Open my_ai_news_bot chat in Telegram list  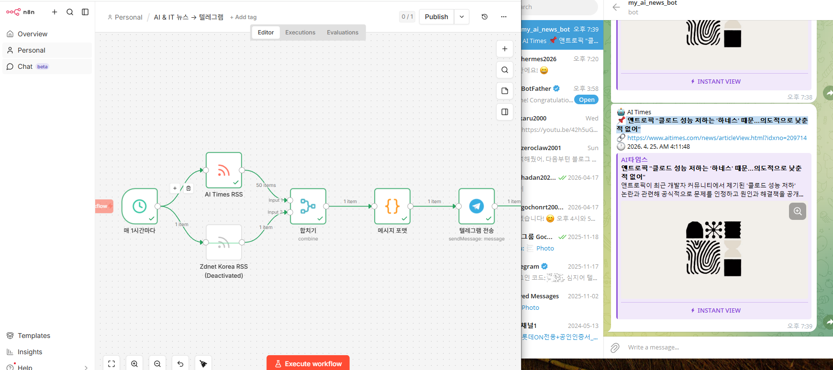[x=562, y=35]
